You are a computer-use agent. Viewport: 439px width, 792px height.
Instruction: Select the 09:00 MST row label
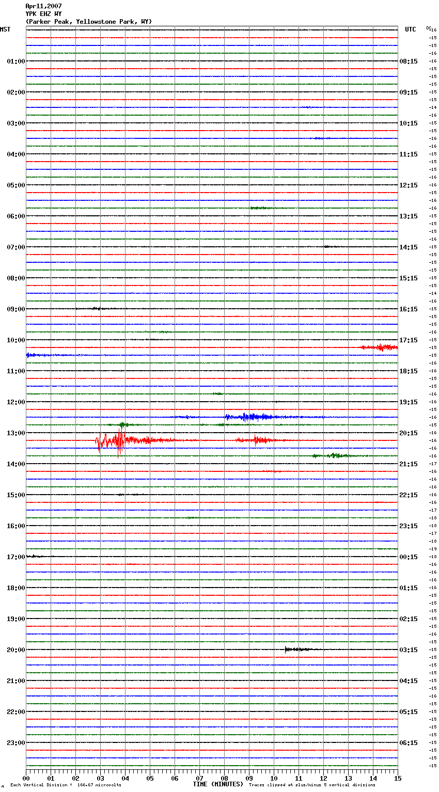point(16,309)
